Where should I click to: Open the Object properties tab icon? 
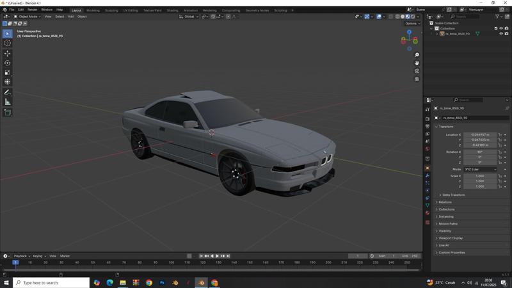point(428,168)
